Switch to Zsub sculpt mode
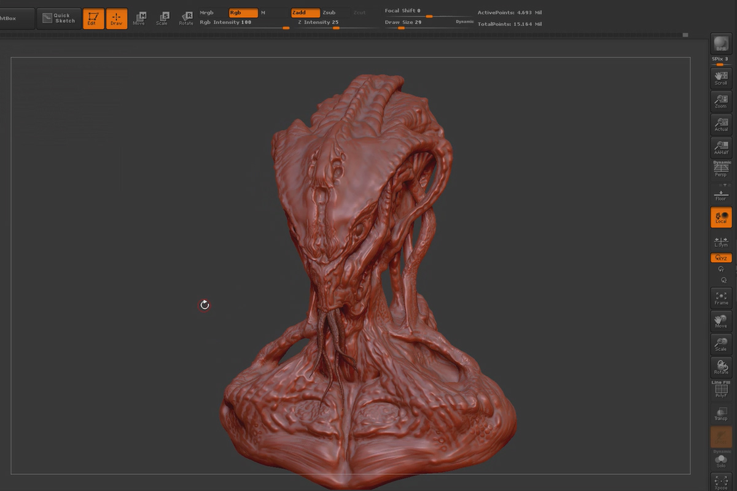The image size is (737, 491). (x=335, y=12)
